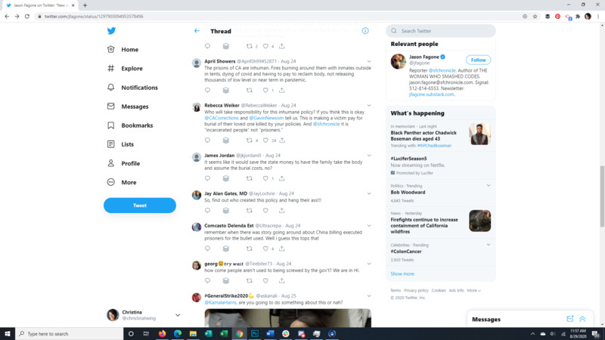This screenshot has width=605, height=340.
Task: Retweet Rebecca Weiker's reply
Action: click(x=249, y=140)
